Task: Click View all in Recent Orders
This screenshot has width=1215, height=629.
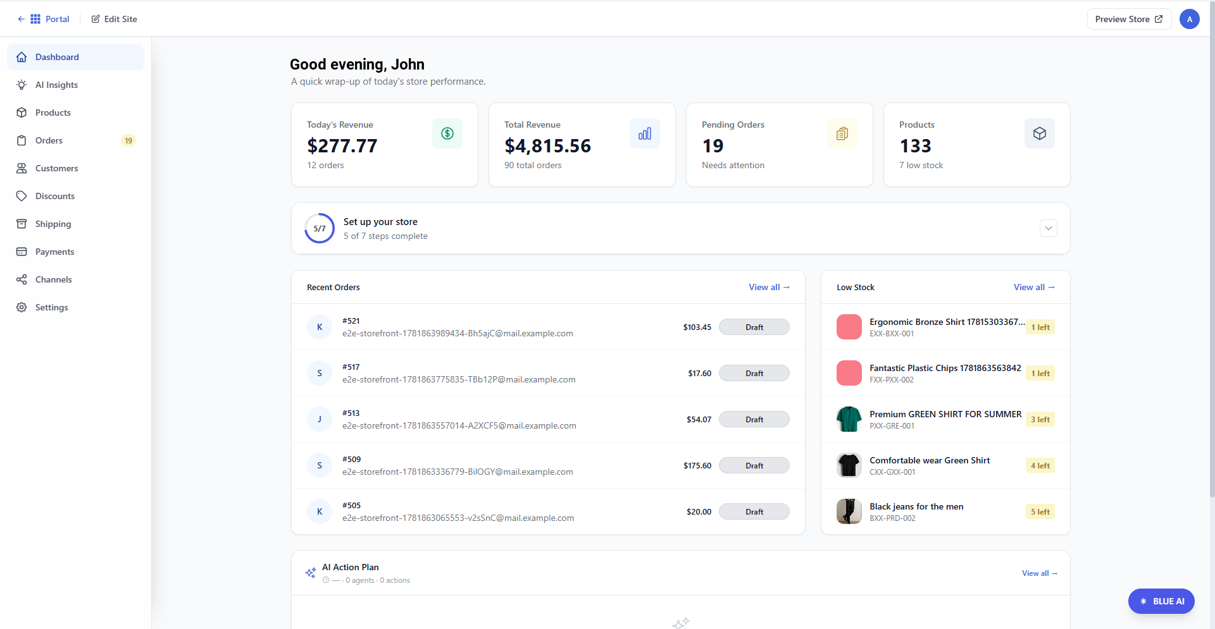Action: 769,287
